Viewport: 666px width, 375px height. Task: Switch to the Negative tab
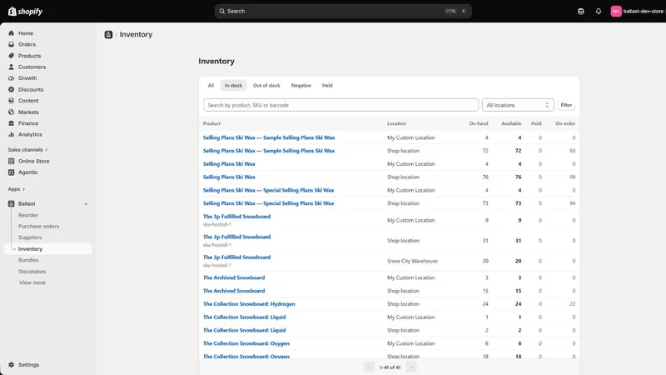[301, 86]
